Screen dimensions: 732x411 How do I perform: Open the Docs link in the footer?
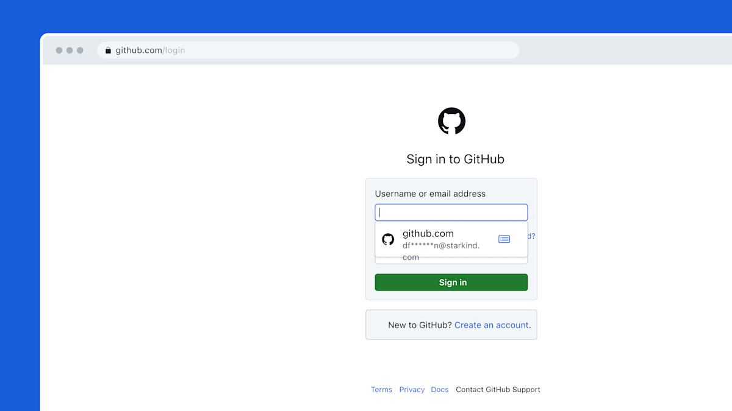pos(440,389)
